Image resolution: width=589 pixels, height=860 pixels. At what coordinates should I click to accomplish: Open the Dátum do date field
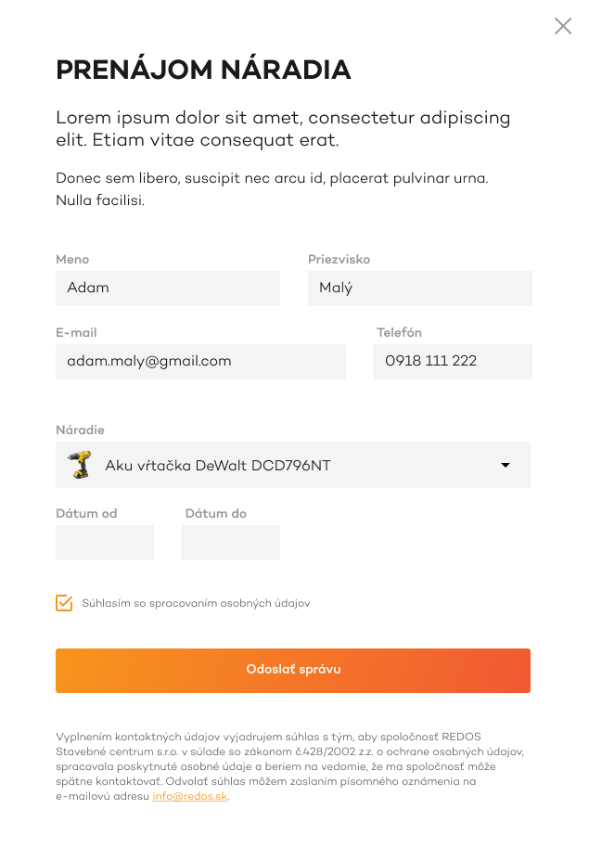[231, 543]
